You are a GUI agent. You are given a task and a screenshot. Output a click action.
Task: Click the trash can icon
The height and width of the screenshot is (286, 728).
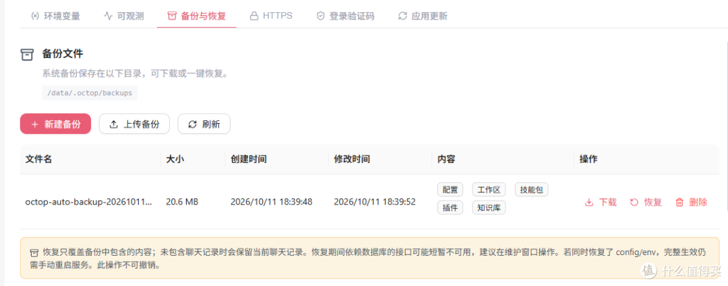679,202
